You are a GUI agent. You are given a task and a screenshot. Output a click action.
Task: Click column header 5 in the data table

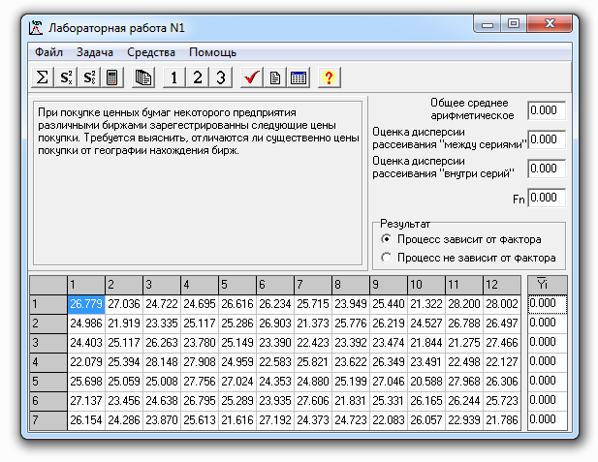click(x=237, y=285)
